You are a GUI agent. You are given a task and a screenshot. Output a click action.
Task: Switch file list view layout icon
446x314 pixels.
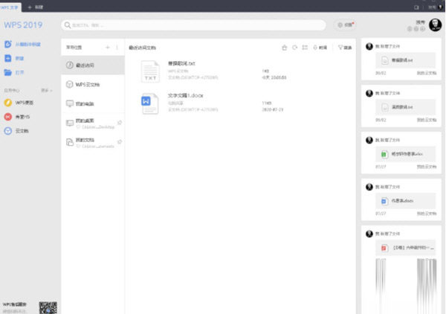coord(305,48)
